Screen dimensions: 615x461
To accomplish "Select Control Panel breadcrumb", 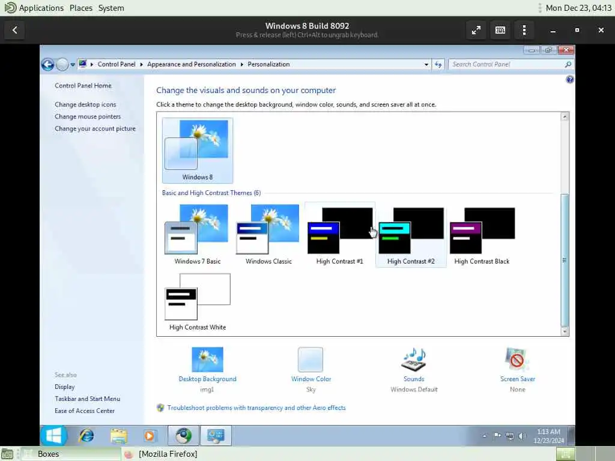I will pyautogui.click(x=117, y=64).
